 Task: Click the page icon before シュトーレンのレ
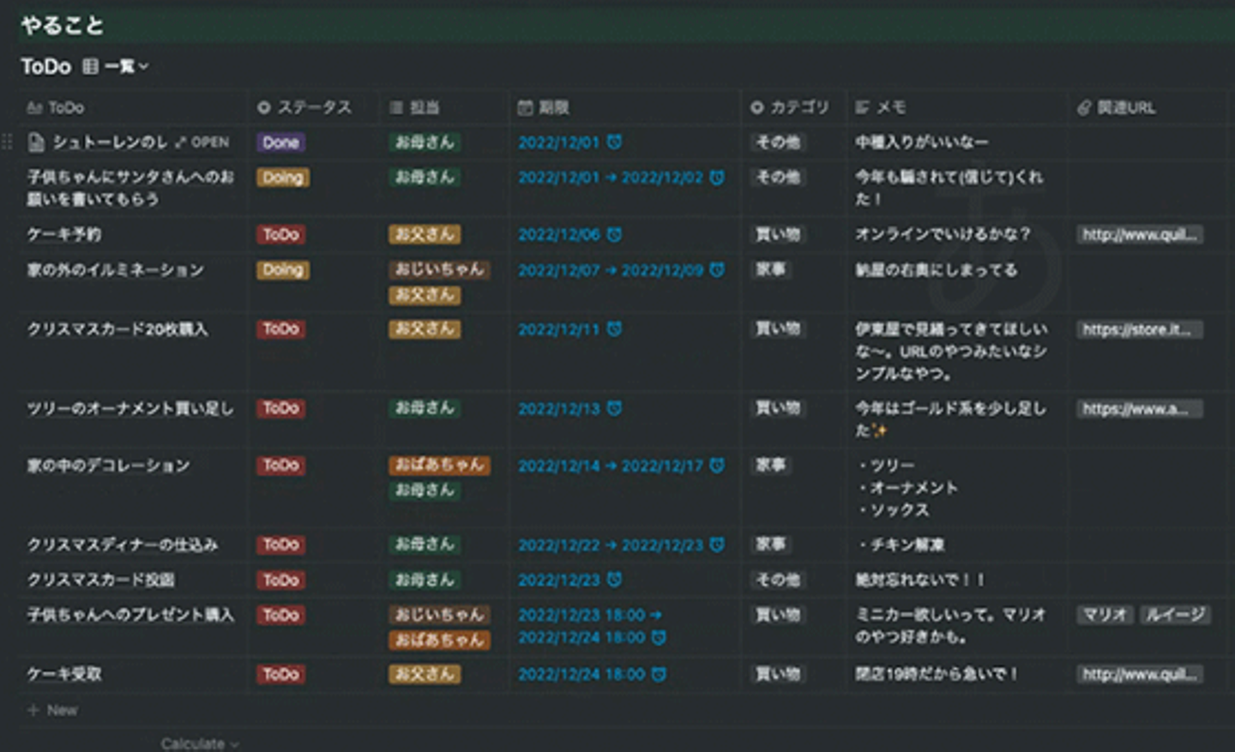pos(36,142)
